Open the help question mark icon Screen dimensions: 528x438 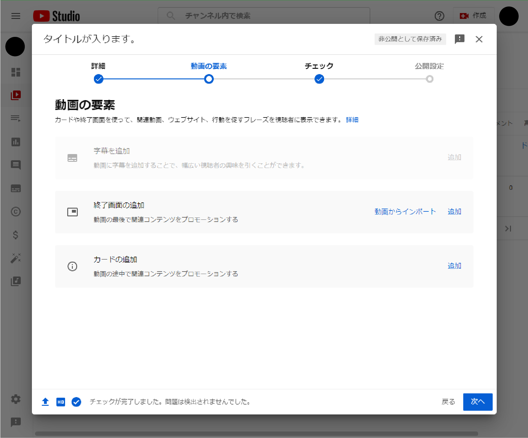click(439, 16)
